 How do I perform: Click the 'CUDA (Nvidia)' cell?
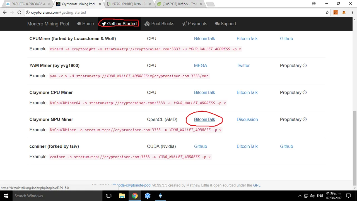(161, 146)
